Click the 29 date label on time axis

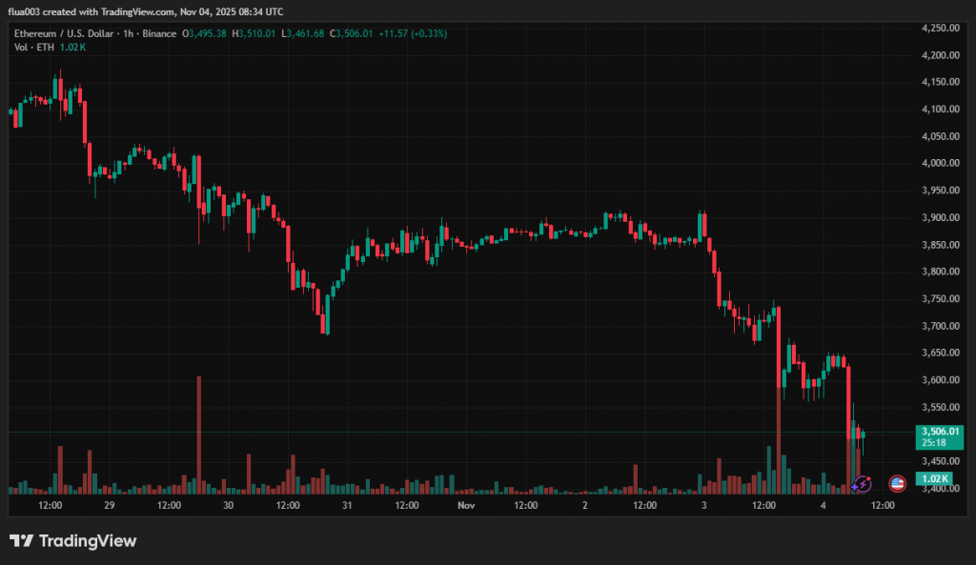pos(110,505)
